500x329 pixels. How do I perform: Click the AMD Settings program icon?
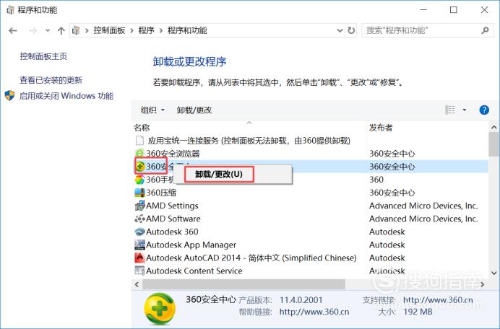[139, 206]
